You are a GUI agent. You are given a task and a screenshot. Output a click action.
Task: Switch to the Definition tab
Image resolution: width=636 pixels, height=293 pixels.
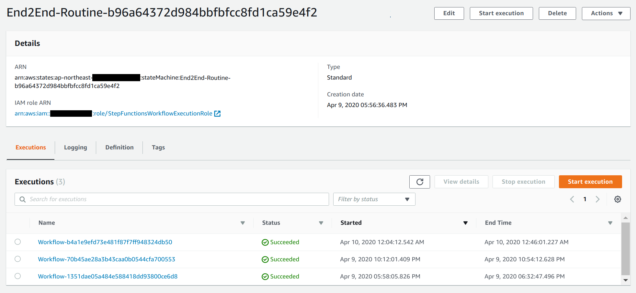[119, 147]
